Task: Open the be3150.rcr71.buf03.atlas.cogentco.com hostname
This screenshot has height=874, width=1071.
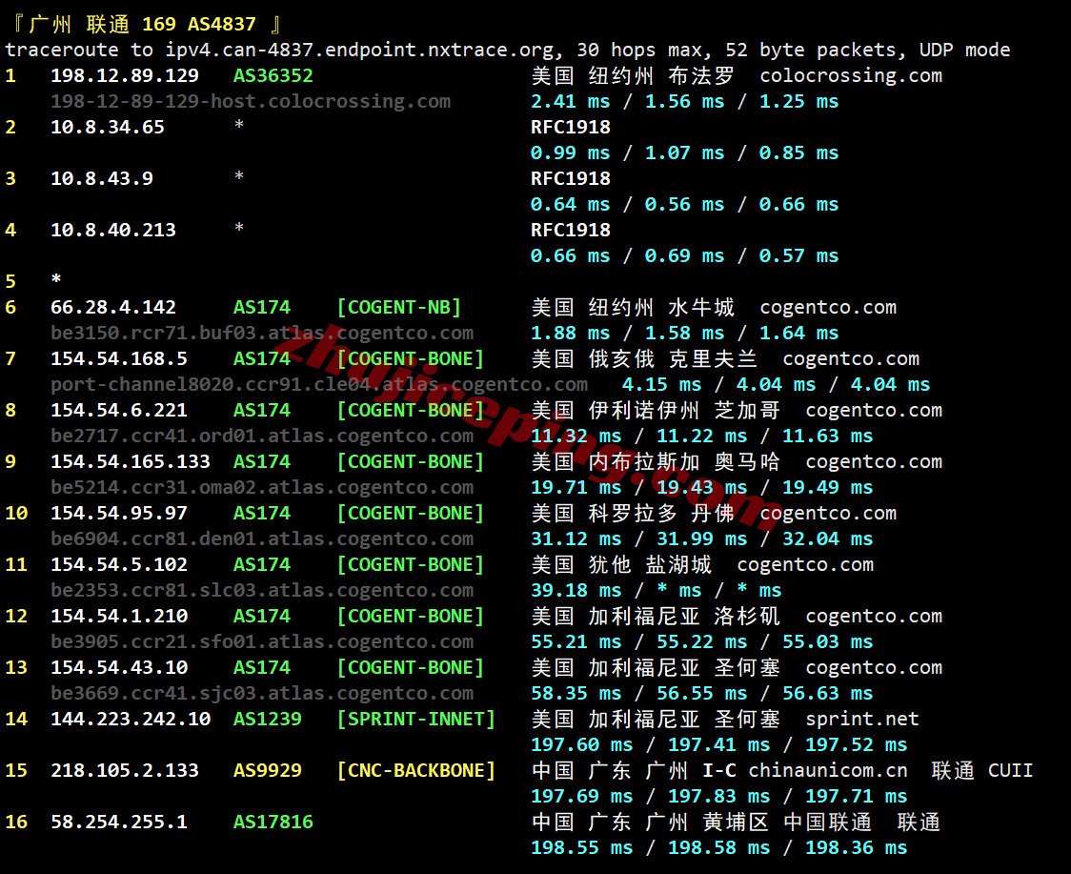Action: point(262,333)
